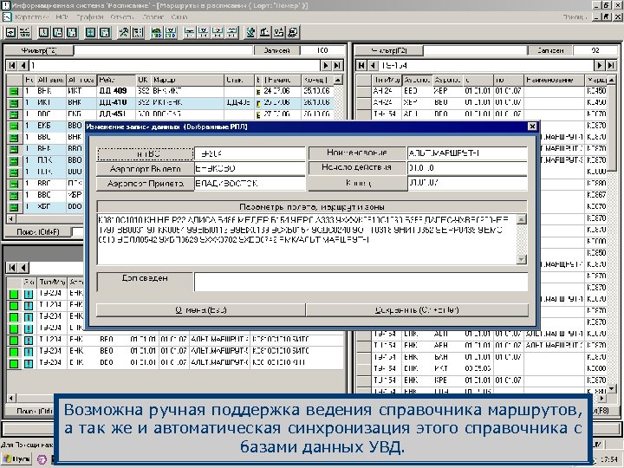The height and width of the screenshot is (468, 624).
Task: Click the Аэропорт Прилета button in dialog
Action: 146,184
